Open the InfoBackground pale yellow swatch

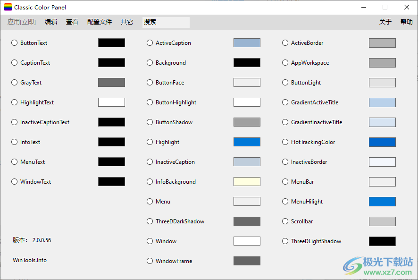click(247, 182)
